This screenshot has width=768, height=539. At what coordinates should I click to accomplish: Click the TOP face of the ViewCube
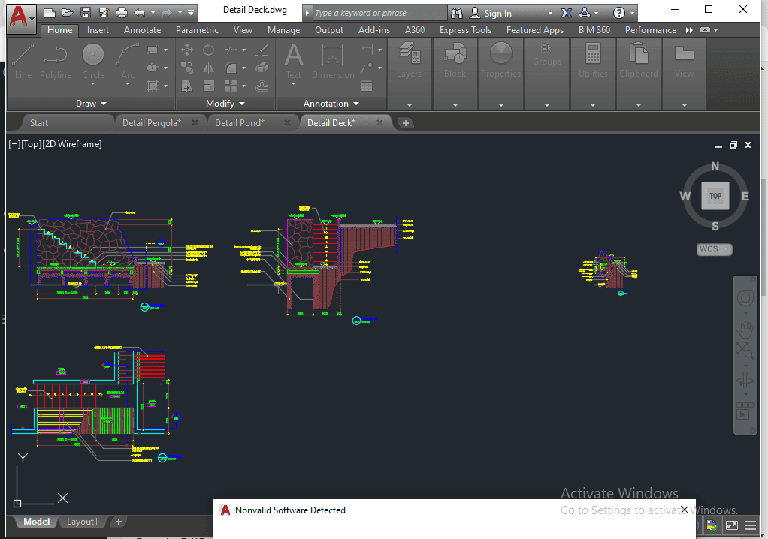pyautogui.click(x=715, y=196)
